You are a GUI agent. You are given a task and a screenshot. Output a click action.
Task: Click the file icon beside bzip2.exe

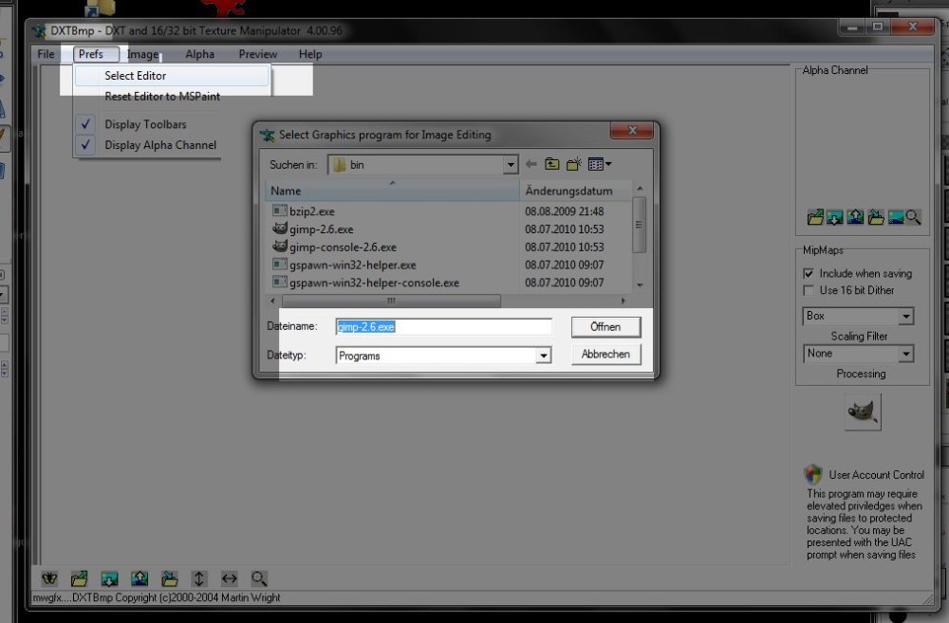coord(280,211)
